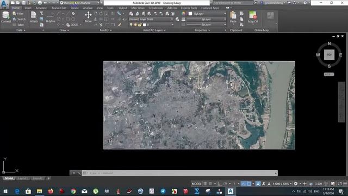348x196 pixels.
Task: Expand the Modify panel
Action: 105,30
